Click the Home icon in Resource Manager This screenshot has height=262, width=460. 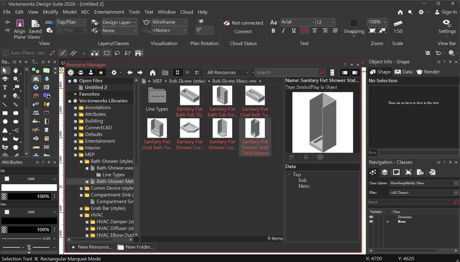153,73
